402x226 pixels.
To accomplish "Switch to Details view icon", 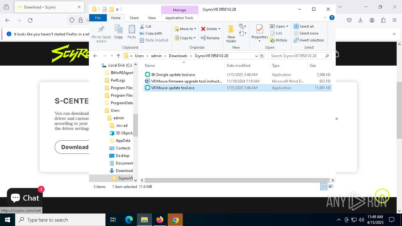I will click(324, 186).
